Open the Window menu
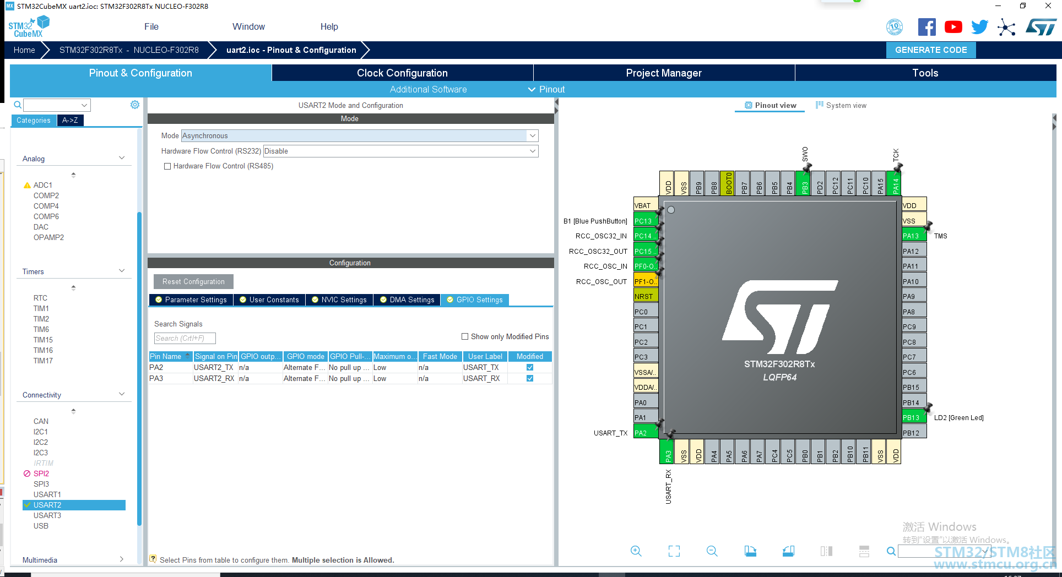1062x577 pixels. pyautogui.click(x=248, y=26)
